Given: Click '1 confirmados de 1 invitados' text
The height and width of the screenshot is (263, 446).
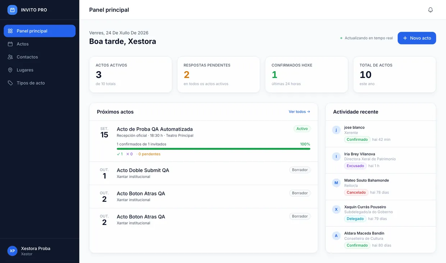Looking at the screenshot, I should [x=141, y=144].
